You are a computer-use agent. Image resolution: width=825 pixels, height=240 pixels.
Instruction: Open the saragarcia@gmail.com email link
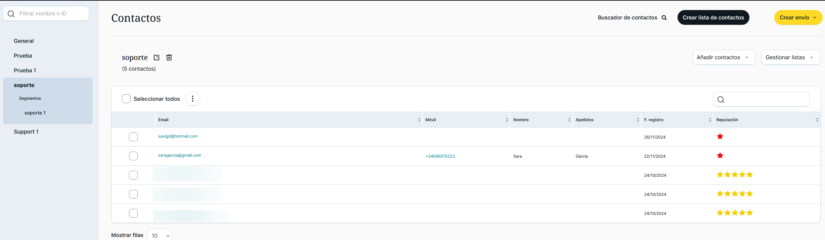180,155
